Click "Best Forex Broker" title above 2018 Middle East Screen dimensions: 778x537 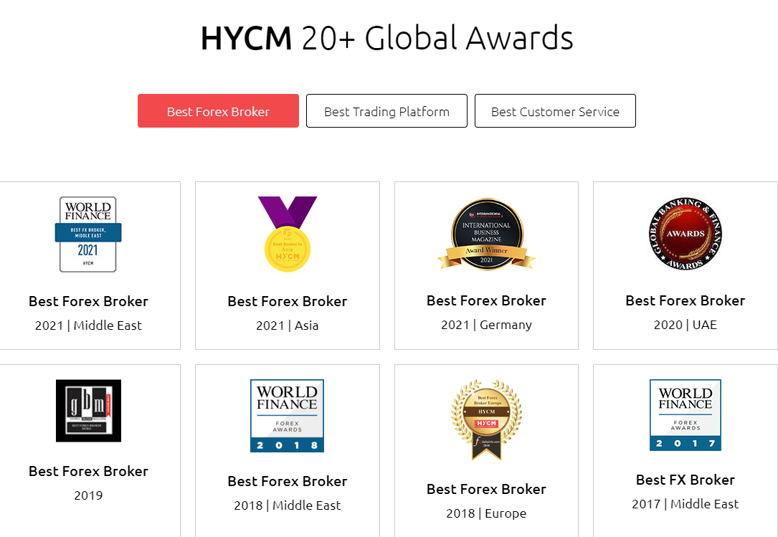point(288,481)
